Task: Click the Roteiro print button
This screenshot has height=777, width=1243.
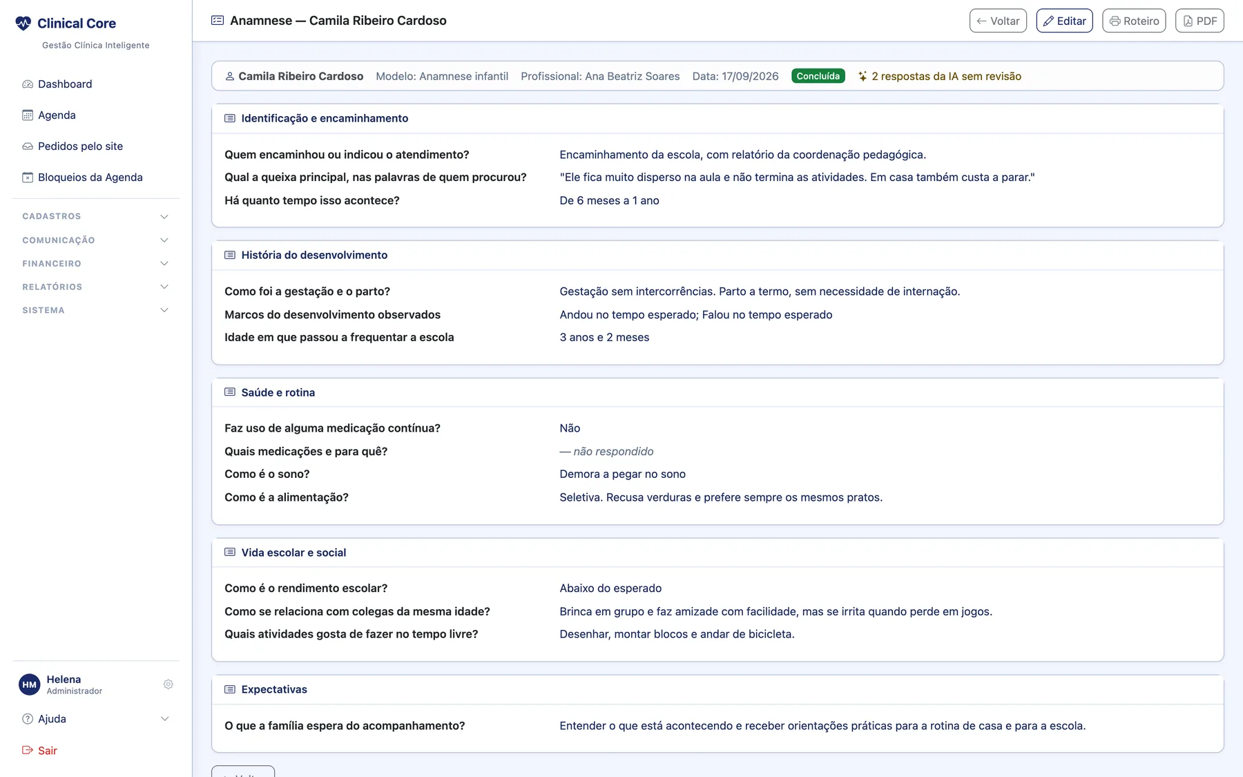Action: 1134,21
